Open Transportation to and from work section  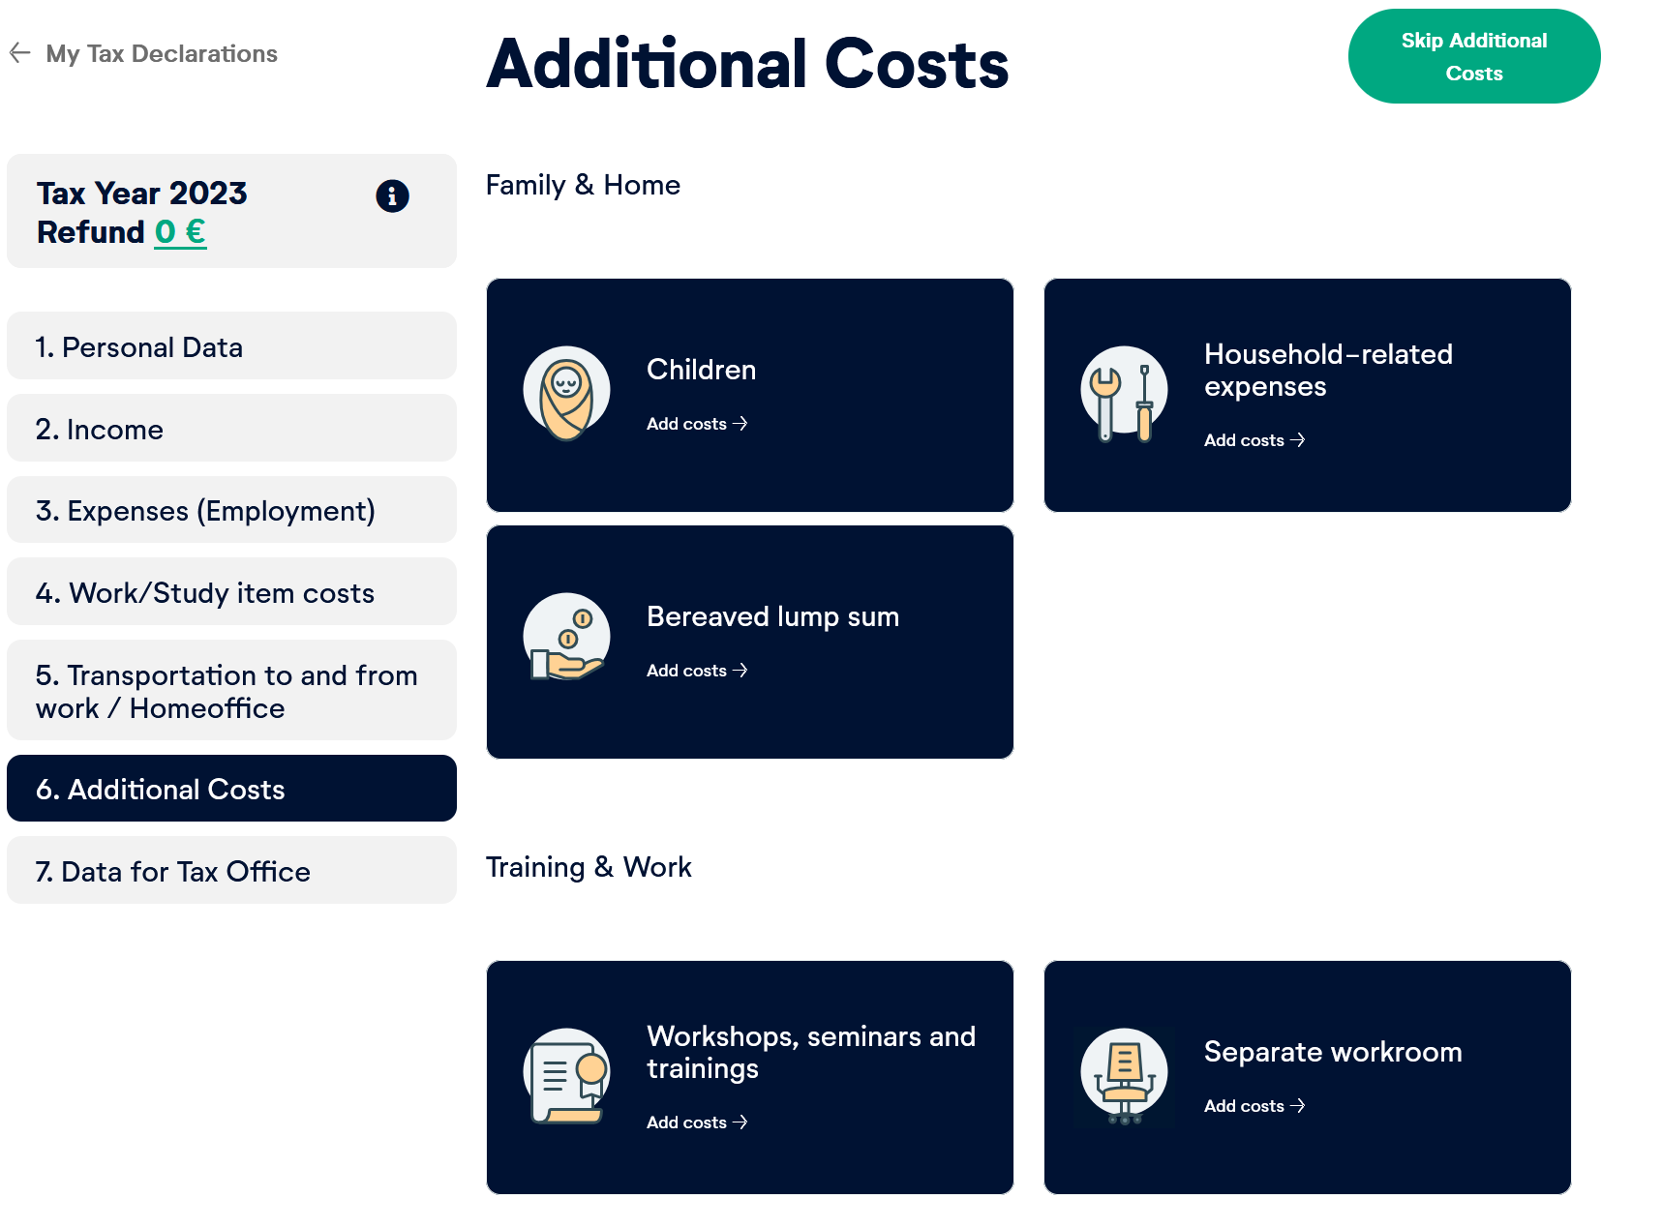(x=230, y=690)
